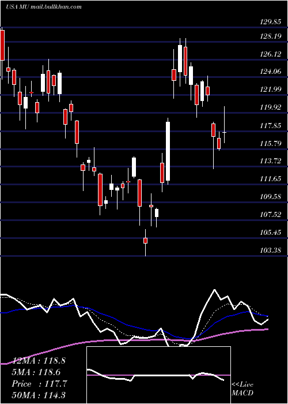Click the 107.52 price axis label
The image size is (288, 404).
tap(271, 215)
